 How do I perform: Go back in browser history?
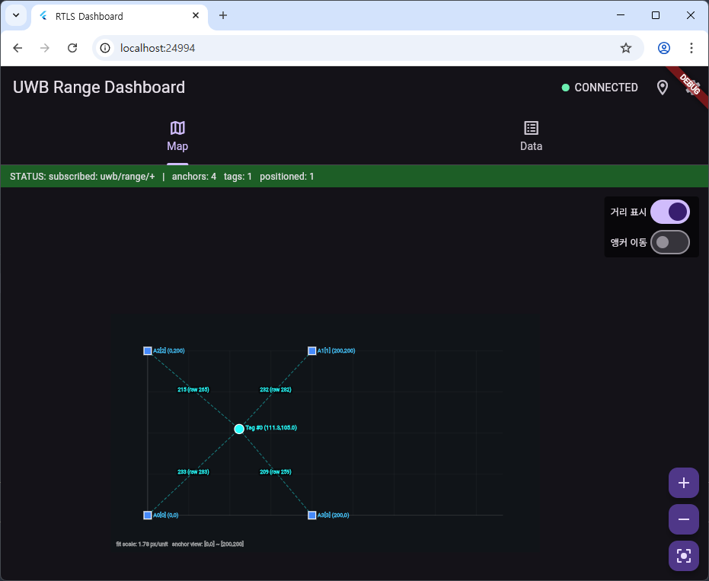tap(18, 48)
